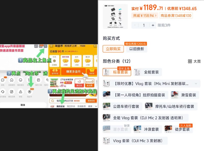Choose 立即购买 purchase method
The image size is (204, 151).
113,49
